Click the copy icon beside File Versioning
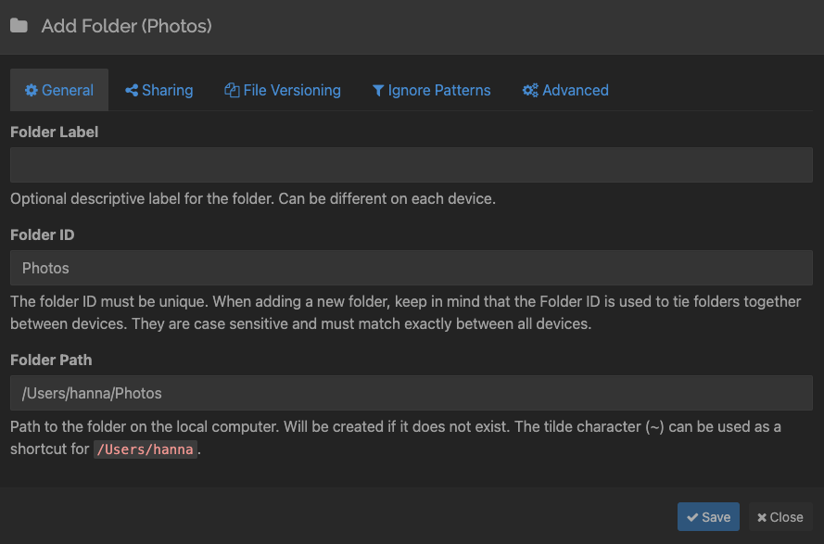 (x=232, y=91)
